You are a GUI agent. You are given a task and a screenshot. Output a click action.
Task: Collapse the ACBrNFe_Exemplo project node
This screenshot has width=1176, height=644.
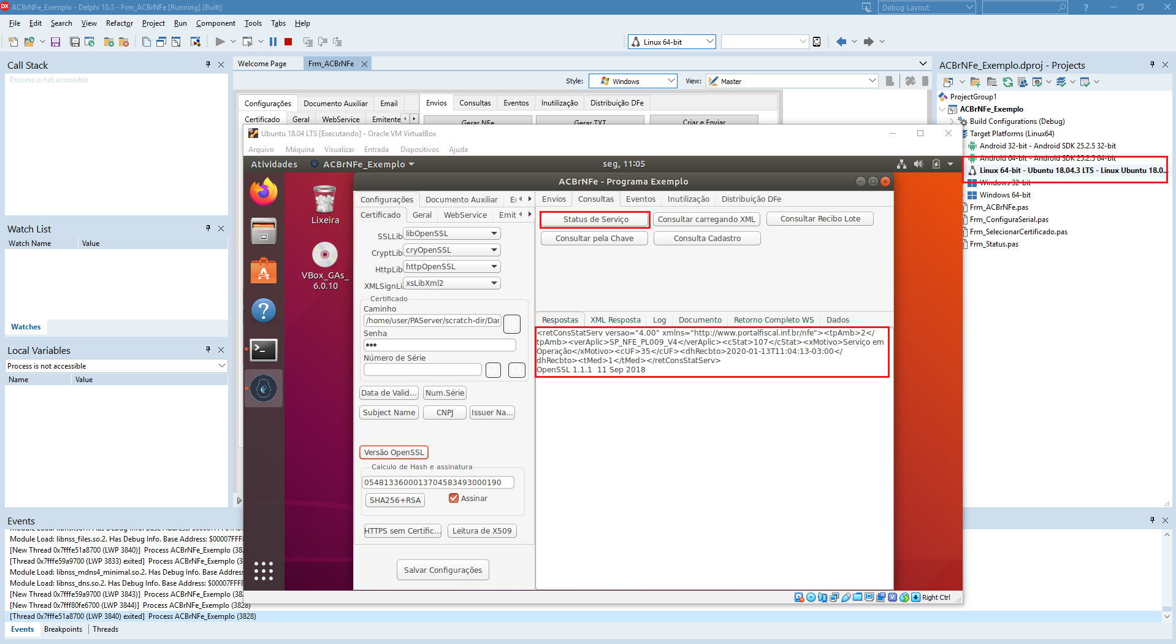coord(942,109)
